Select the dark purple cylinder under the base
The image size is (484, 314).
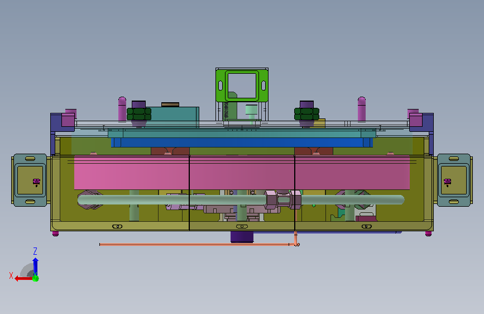tap(242, 237)
